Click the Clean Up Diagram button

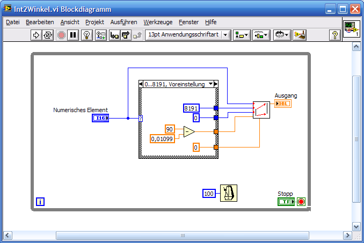click(300, 35)
